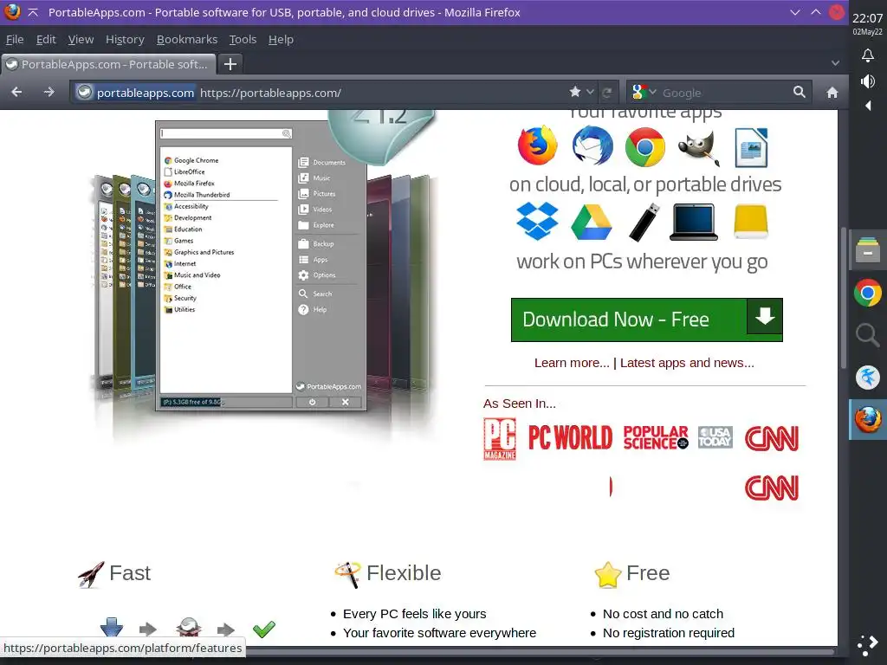Viewport: 887px width, 665px height.
Task: Open the File menu
Action: (15, 40)
